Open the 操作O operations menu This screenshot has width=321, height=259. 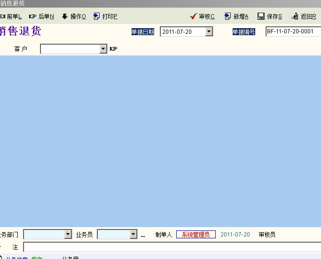(74, 16)
